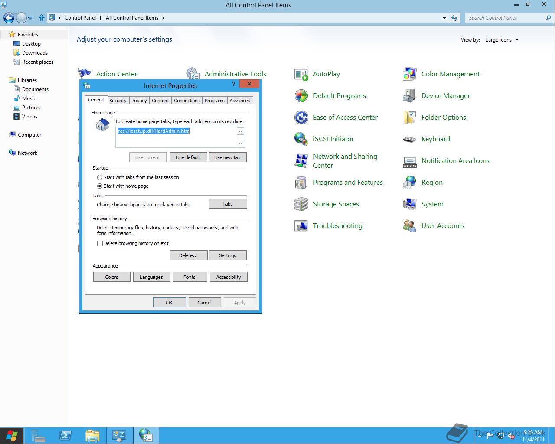Open the View by Large icons dropdown
The image size is (555, 444).
pos(502,40)
